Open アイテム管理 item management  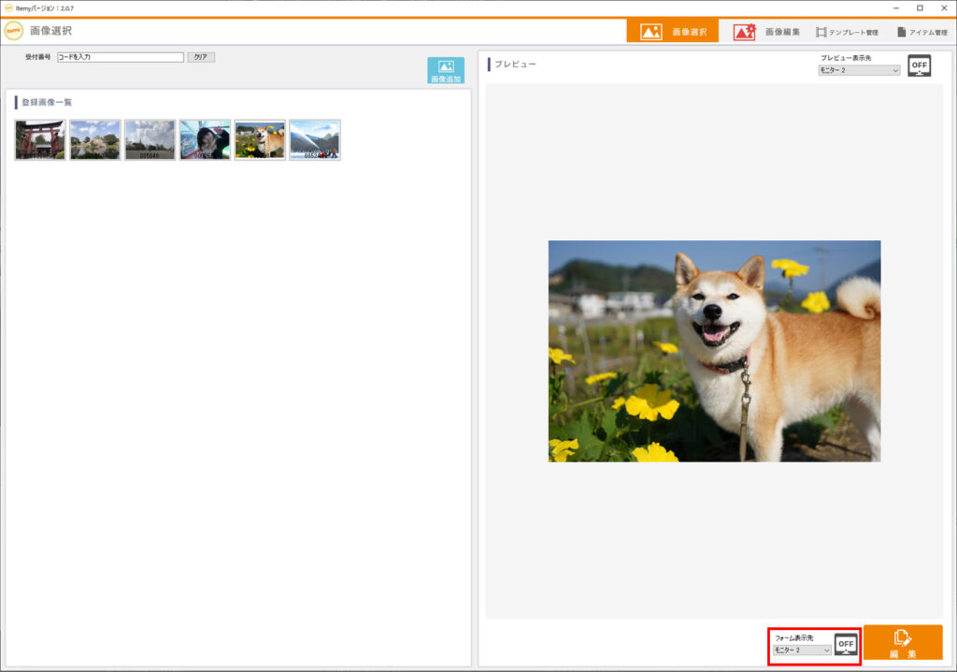click(921, 32)
